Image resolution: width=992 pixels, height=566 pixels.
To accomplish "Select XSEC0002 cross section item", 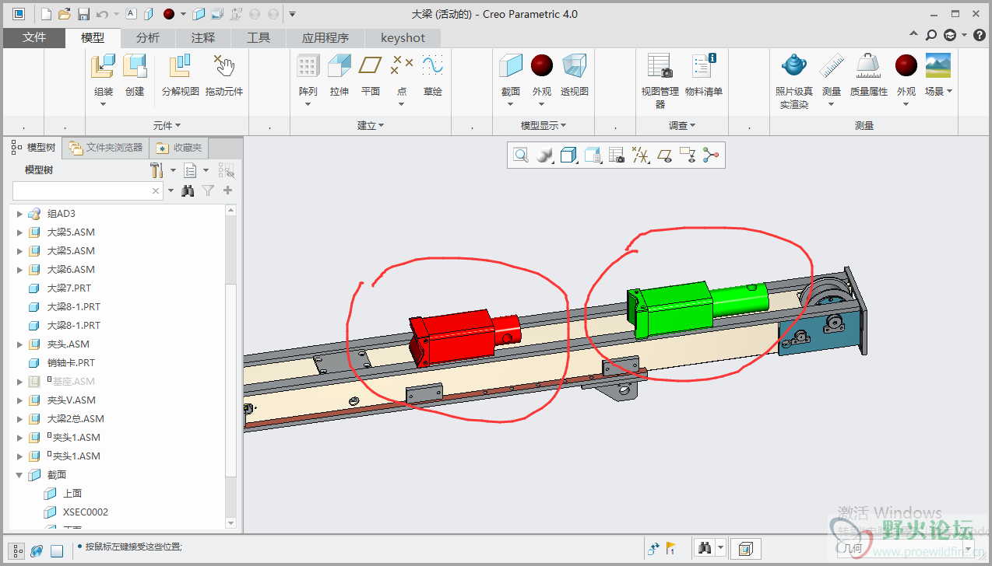I will [x=85, y=512].
